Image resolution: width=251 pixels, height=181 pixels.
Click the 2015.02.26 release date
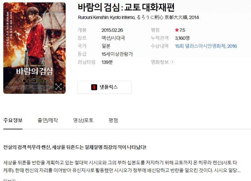pos(112,30)
